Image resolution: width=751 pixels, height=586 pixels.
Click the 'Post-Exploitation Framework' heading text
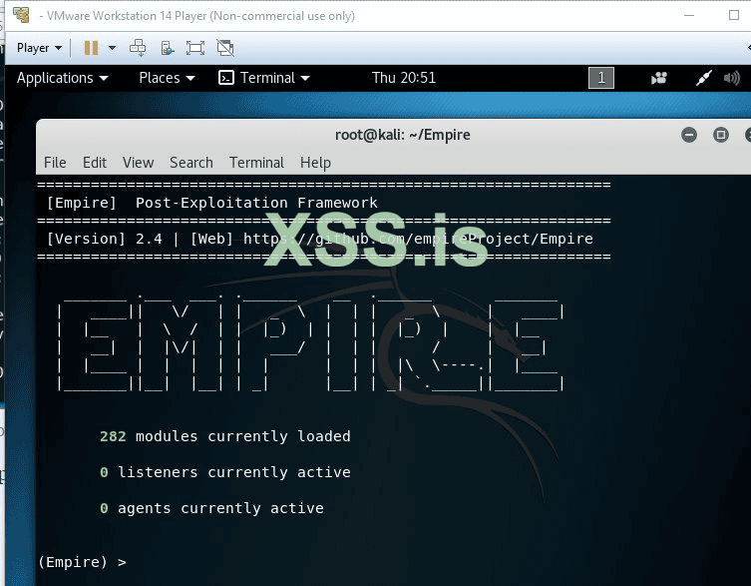256,203
